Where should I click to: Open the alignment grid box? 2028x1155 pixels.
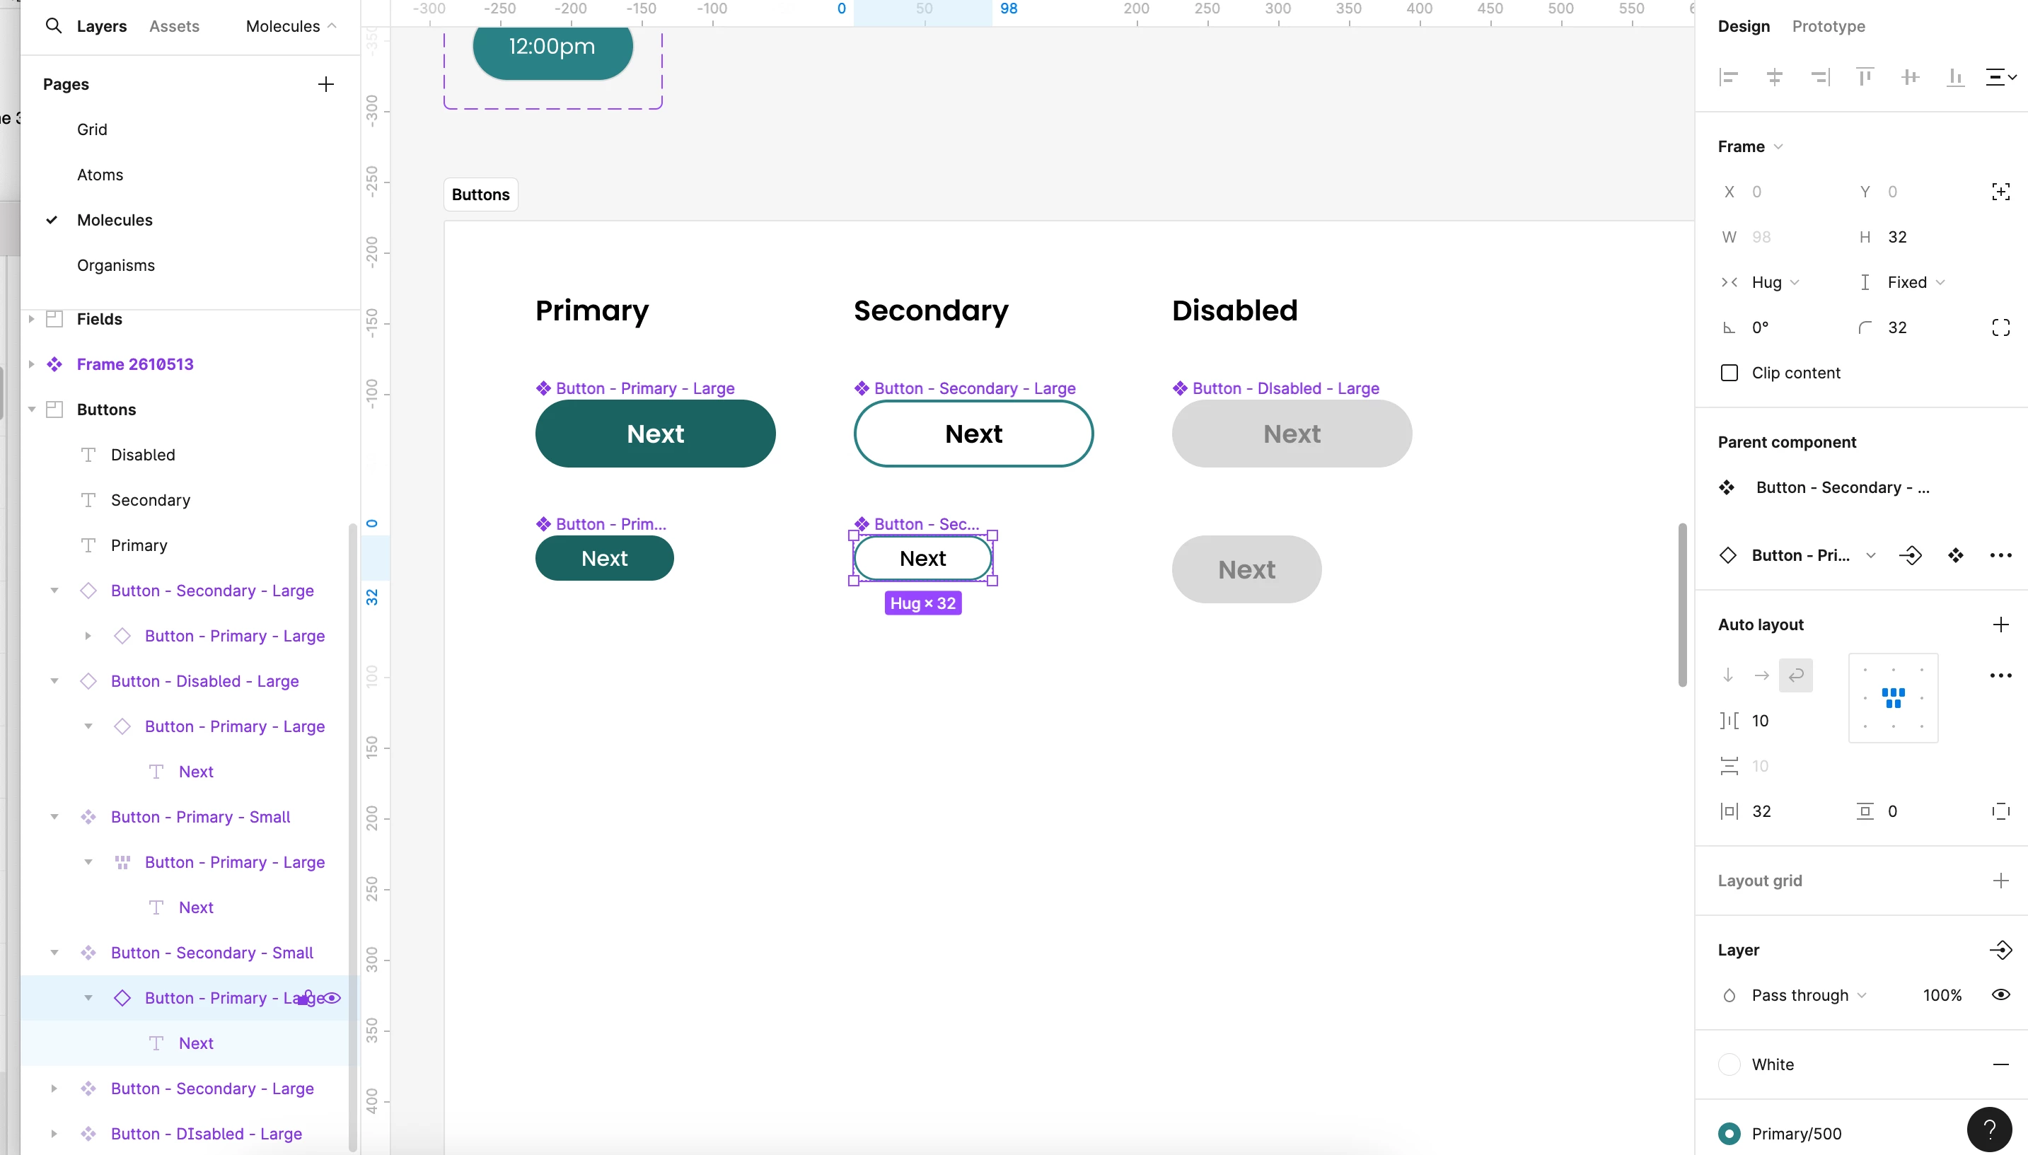point(1893,698)
